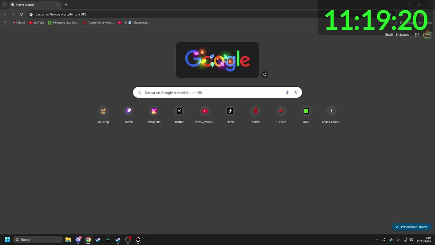Screen dimensions: 435x245
Task: Focus the Google search box on page
Action: [x=217, y=93]
